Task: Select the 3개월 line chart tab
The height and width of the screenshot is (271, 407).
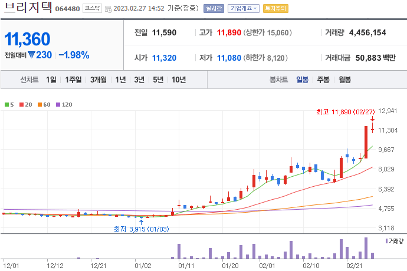Action: coord(99,80)
